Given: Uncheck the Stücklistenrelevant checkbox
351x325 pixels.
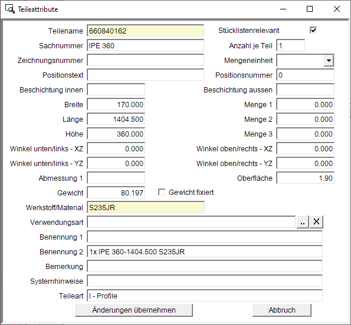Looking at the screenshot, I should [313, 30].
